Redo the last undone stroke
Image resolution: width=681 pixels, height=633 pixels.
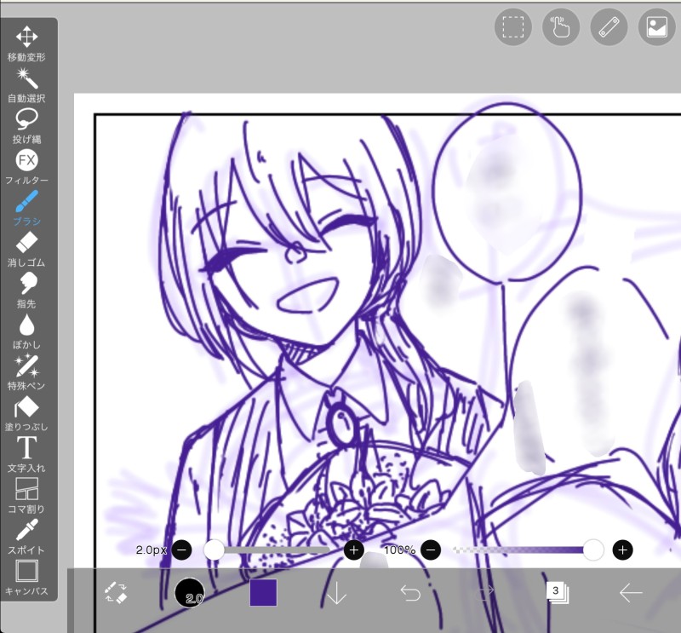[x=484, y=592]
